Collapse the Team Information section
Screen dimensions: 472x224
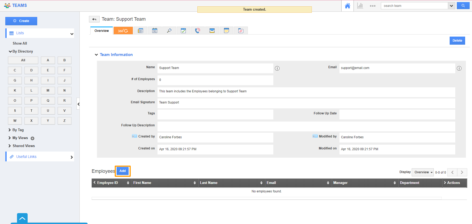pos(96,55)
